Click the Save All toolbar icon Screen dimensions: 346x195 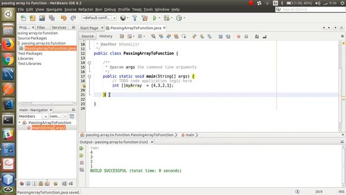(52, 18)
